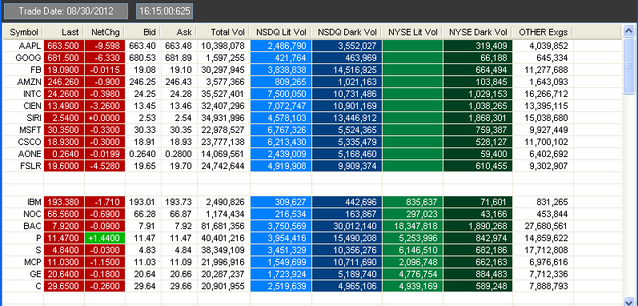Click the scrollbar down arrow
The image size is (638, 306).
pos(628,301)
